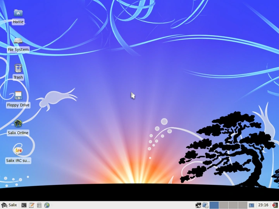Screen dimensions: 279x209
Task: Click the show desktop panel icon
Action: pyautogui.click(x=251, y=205)
